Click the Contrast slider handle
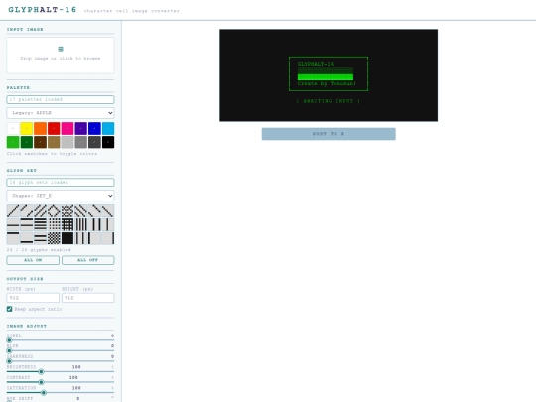The image size is (536, 402). click(x=41, y=382)
